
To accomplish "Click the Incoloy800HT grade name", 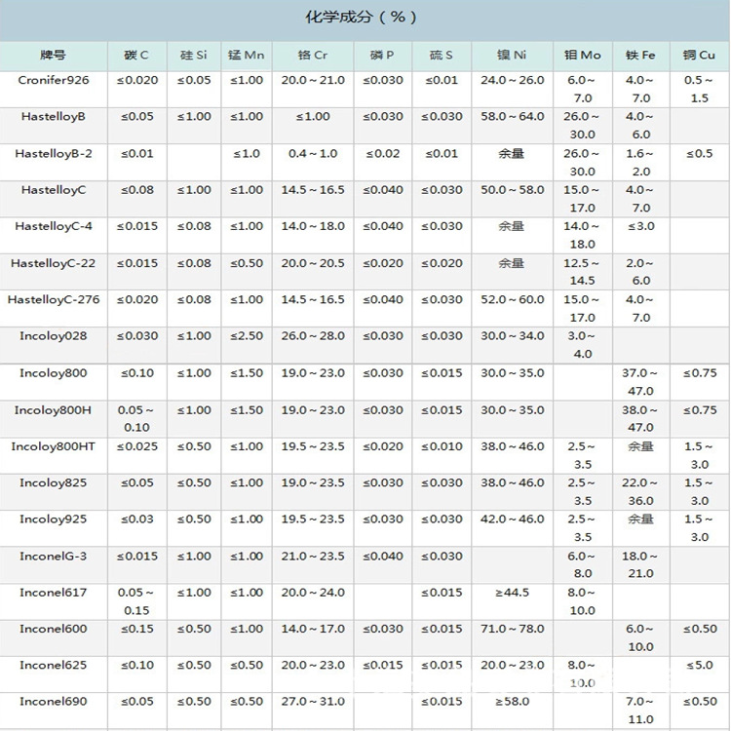I will [54, 446].
